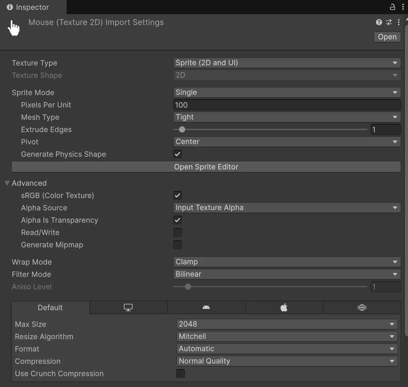
Task: Click the Extrude Edges slider handle
Action: click(x=182, y=129)
